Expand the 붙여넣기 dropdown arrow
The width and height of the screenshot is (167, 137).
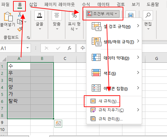tap(8, 30)
